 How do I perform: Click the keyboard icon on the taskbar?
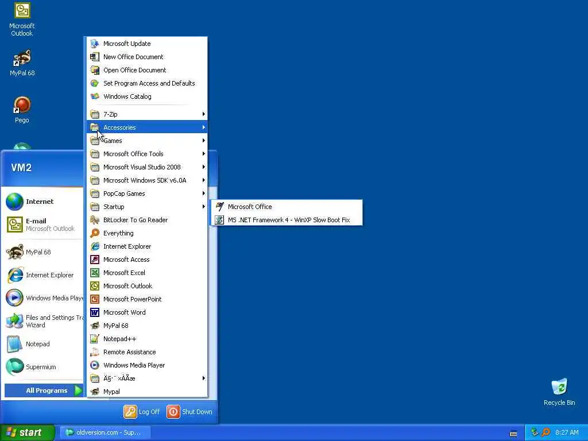pos(513,434)
